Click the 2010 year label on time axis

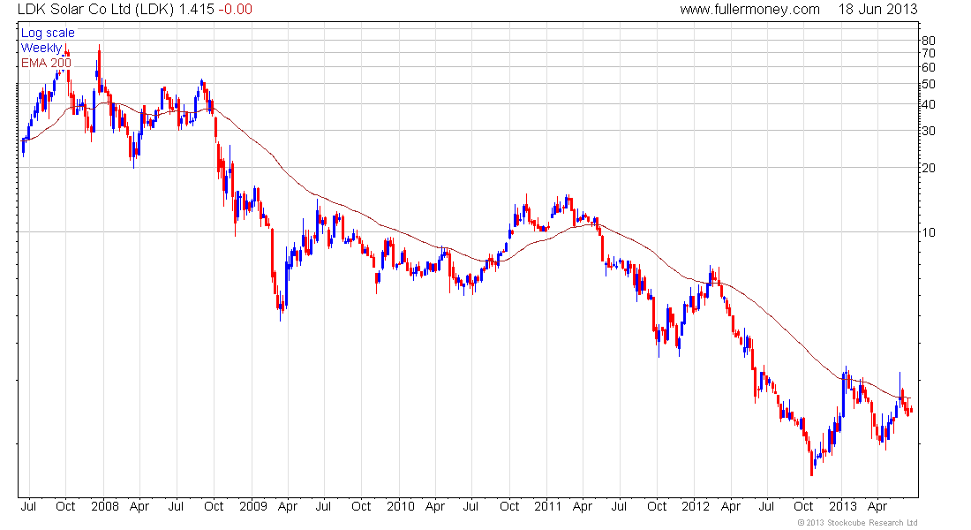401,506
